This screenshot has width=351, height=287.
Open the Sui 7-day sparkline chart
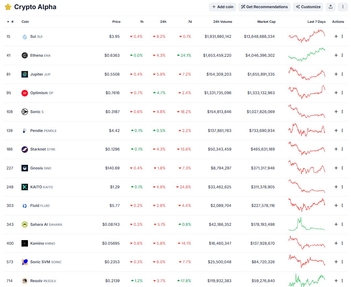pos(307,36)
